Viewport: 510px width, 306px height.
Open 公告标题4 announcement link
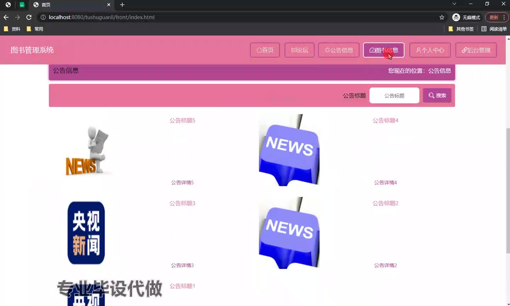pos(385,120)
